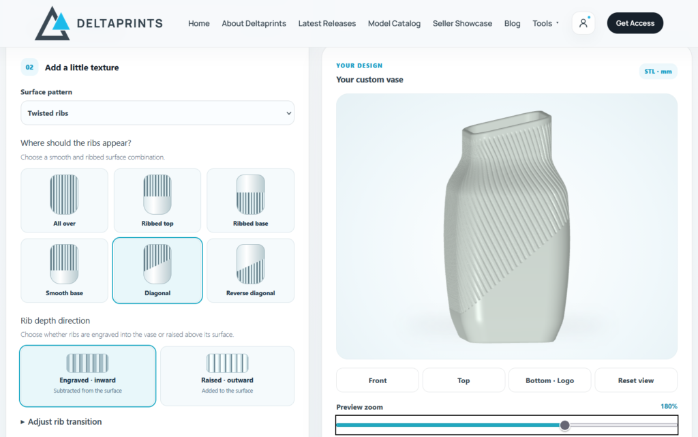
Task: Click the 02 step number badge
Action: click(29, 67)
